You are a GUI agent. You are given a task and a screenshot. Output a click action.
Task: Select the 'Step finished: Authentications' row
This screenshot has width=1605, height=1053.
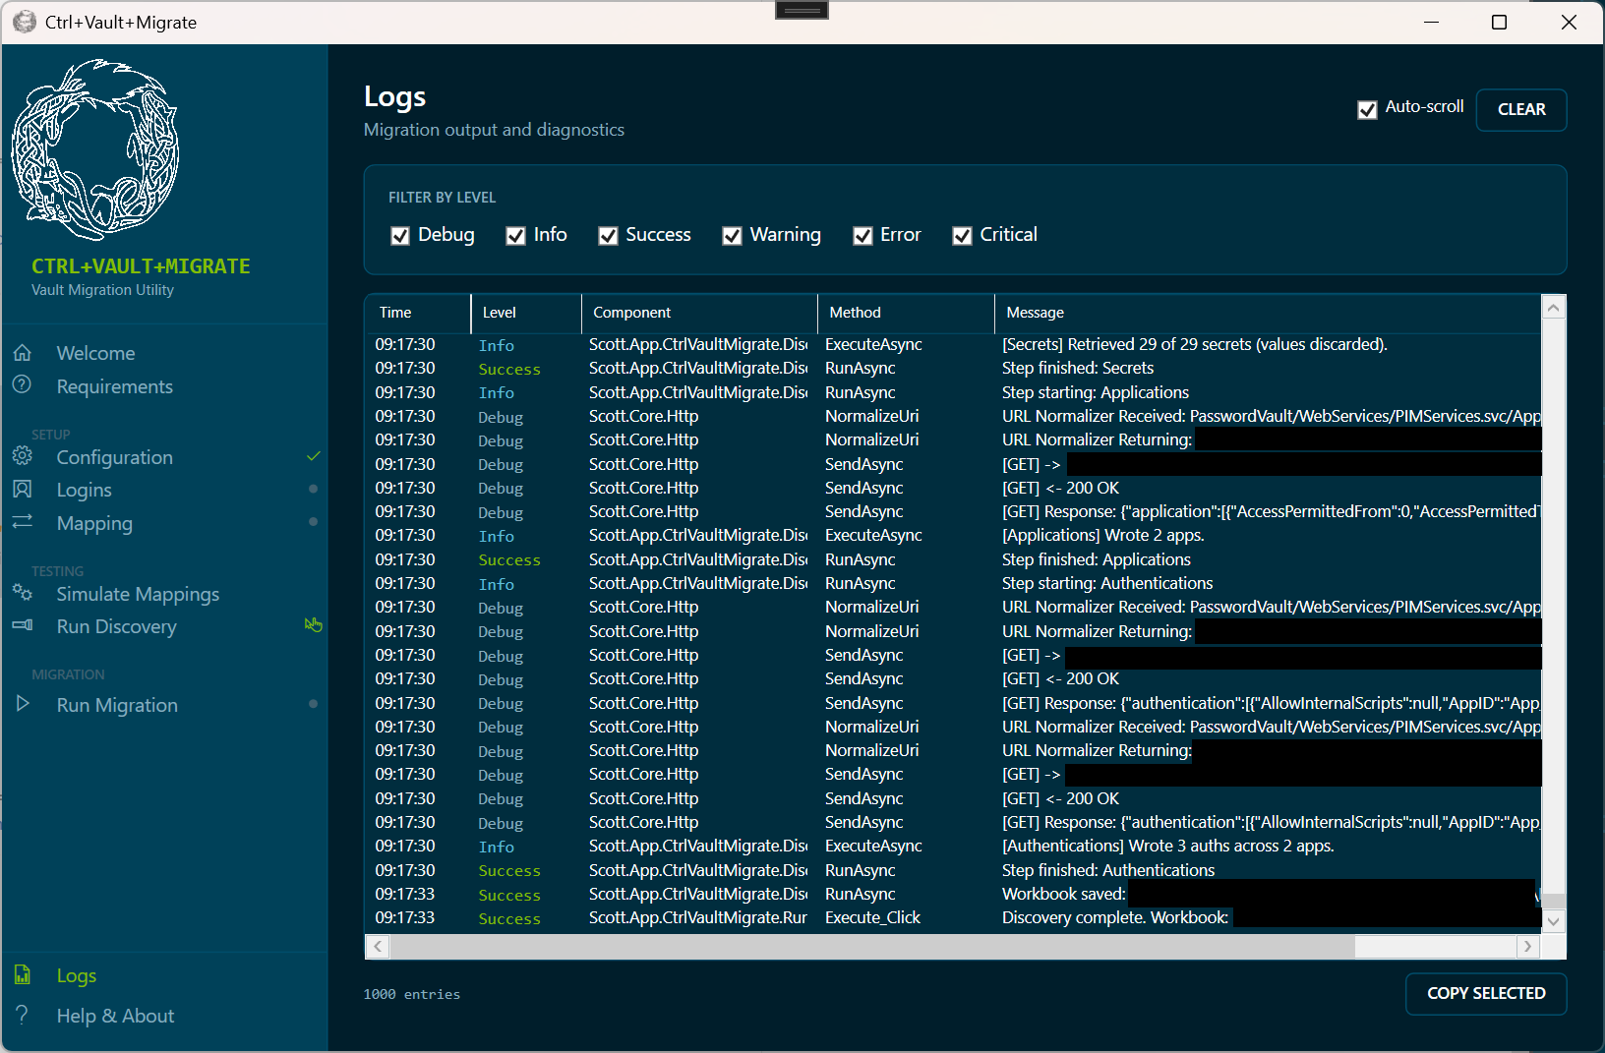coord(953,870)
